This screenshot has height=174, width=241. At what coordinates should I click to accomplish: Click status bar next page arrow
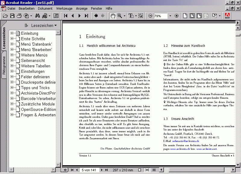point(102,170)
